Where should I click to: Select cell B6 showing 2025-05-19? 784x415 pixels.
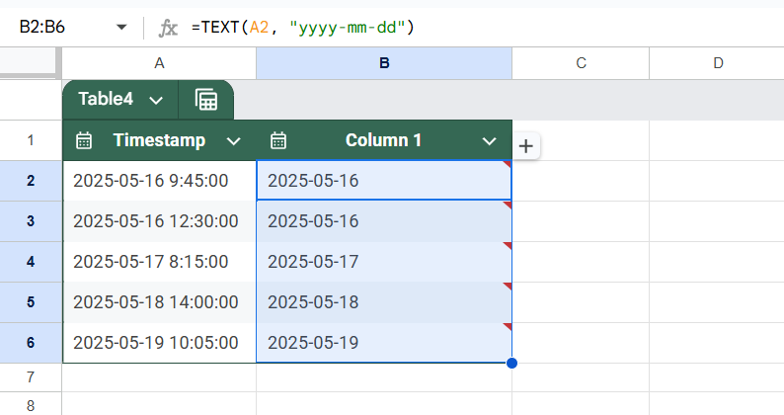[384, 343]
